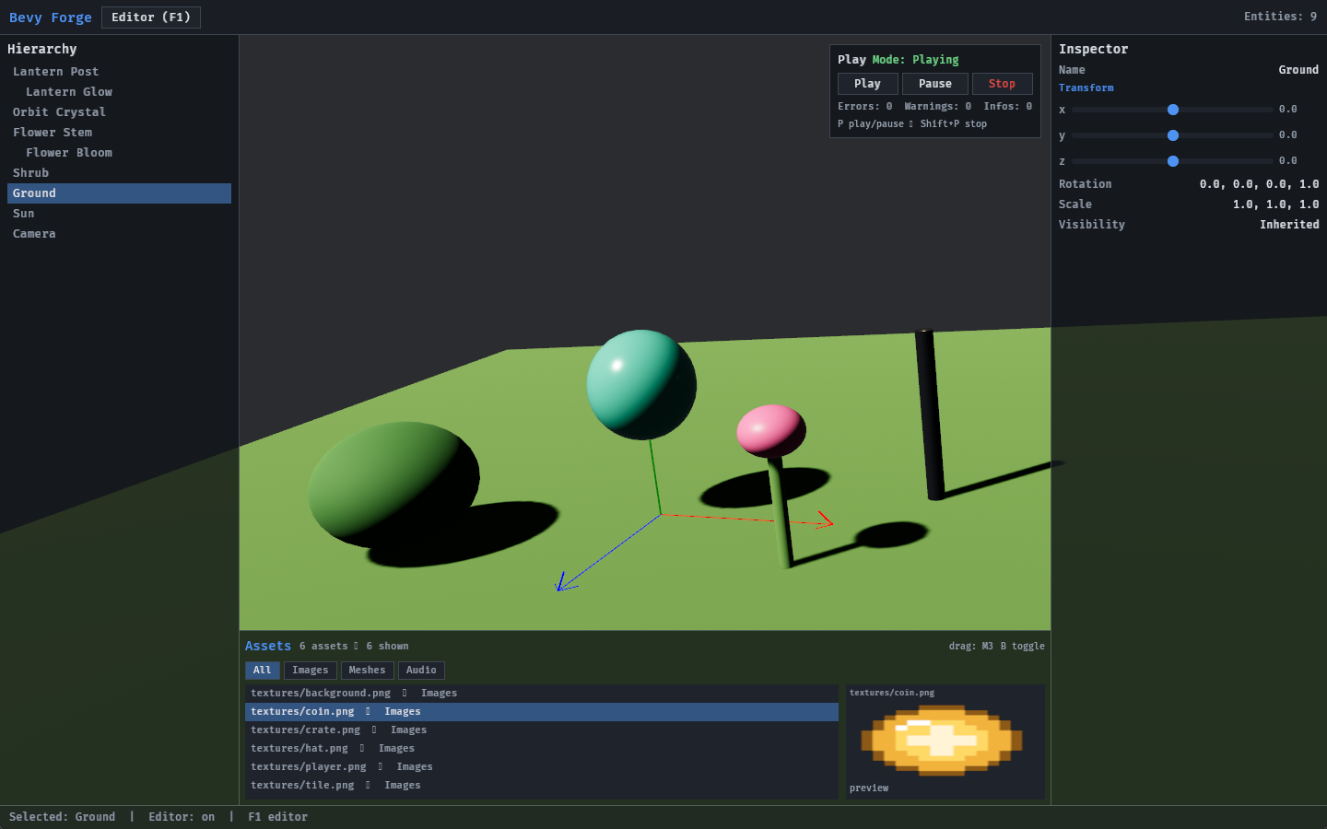Filter assets by Images tab
This screenshot has height=829, width=1327.
[311, 671]
